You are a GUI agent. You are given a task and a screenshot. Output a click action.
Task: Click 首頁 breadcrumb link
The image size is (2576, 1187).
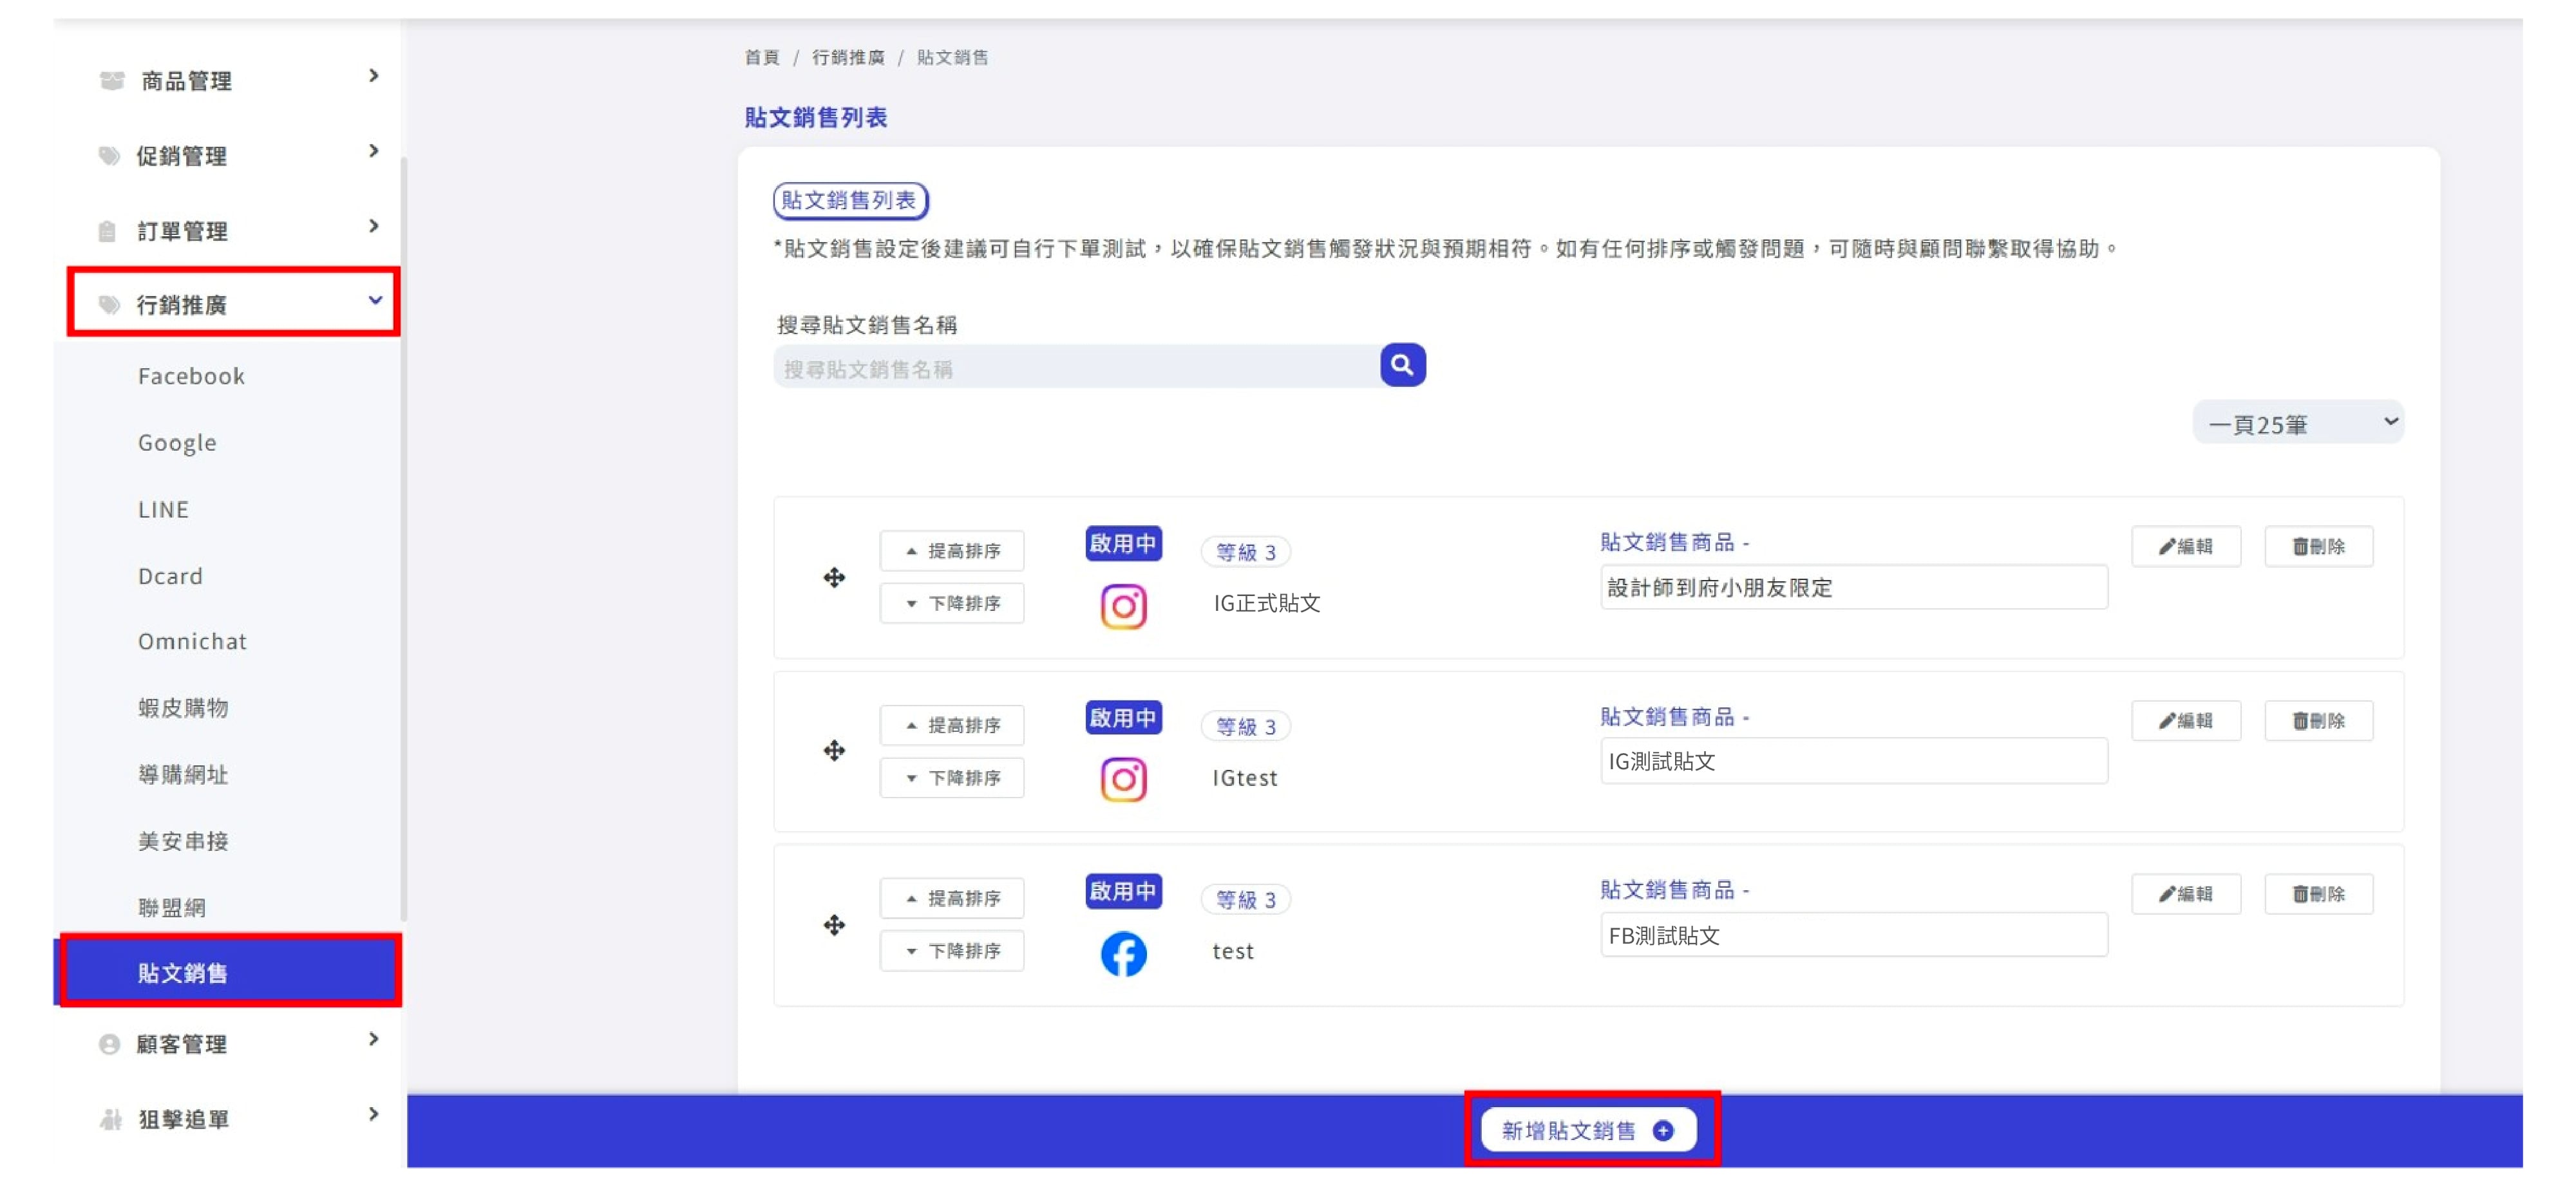coord(761,57)
